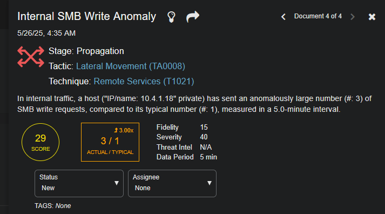Image resolution: width=385 pixels, height=214 pixels.
Task: Click the Assignee dropdown arrow
Action: pyautogui.click(x=210, y=183)
